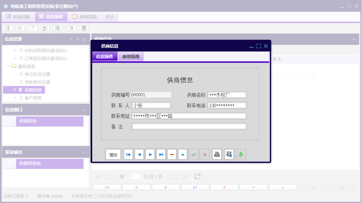The width and height of the screenshot is (362, 203).
Task: Refresh the page list with the refresh icon
Action: (x=197, y=176)
